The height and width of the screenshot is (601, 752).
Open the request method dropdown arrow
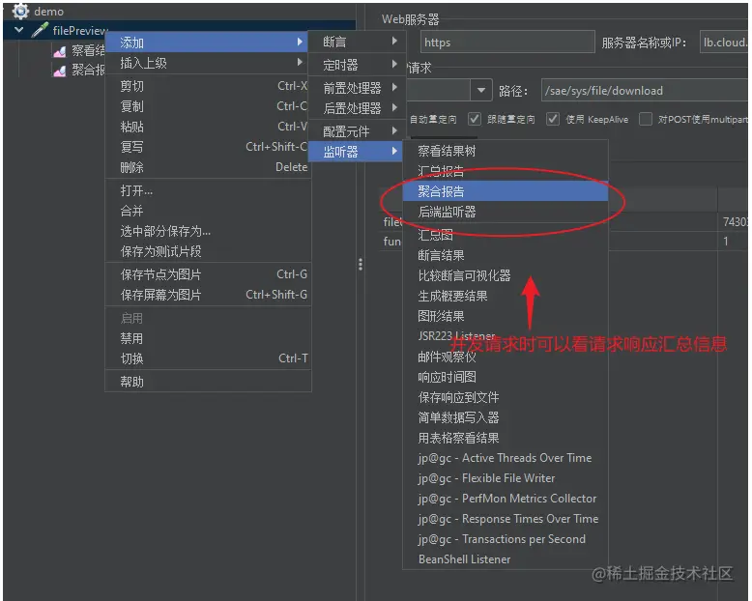click(481, 90)
